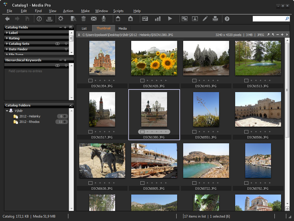Click the minus icon in Catalog Fields header

pos(60,27)
